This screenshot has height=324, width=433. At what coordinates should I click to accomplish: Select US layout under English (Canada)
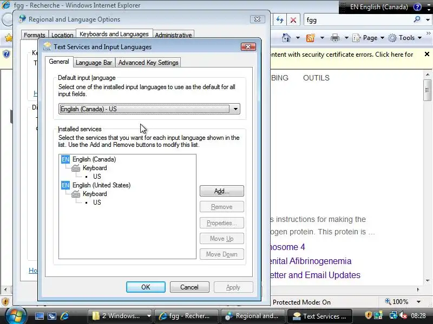[x=97, y=177]
